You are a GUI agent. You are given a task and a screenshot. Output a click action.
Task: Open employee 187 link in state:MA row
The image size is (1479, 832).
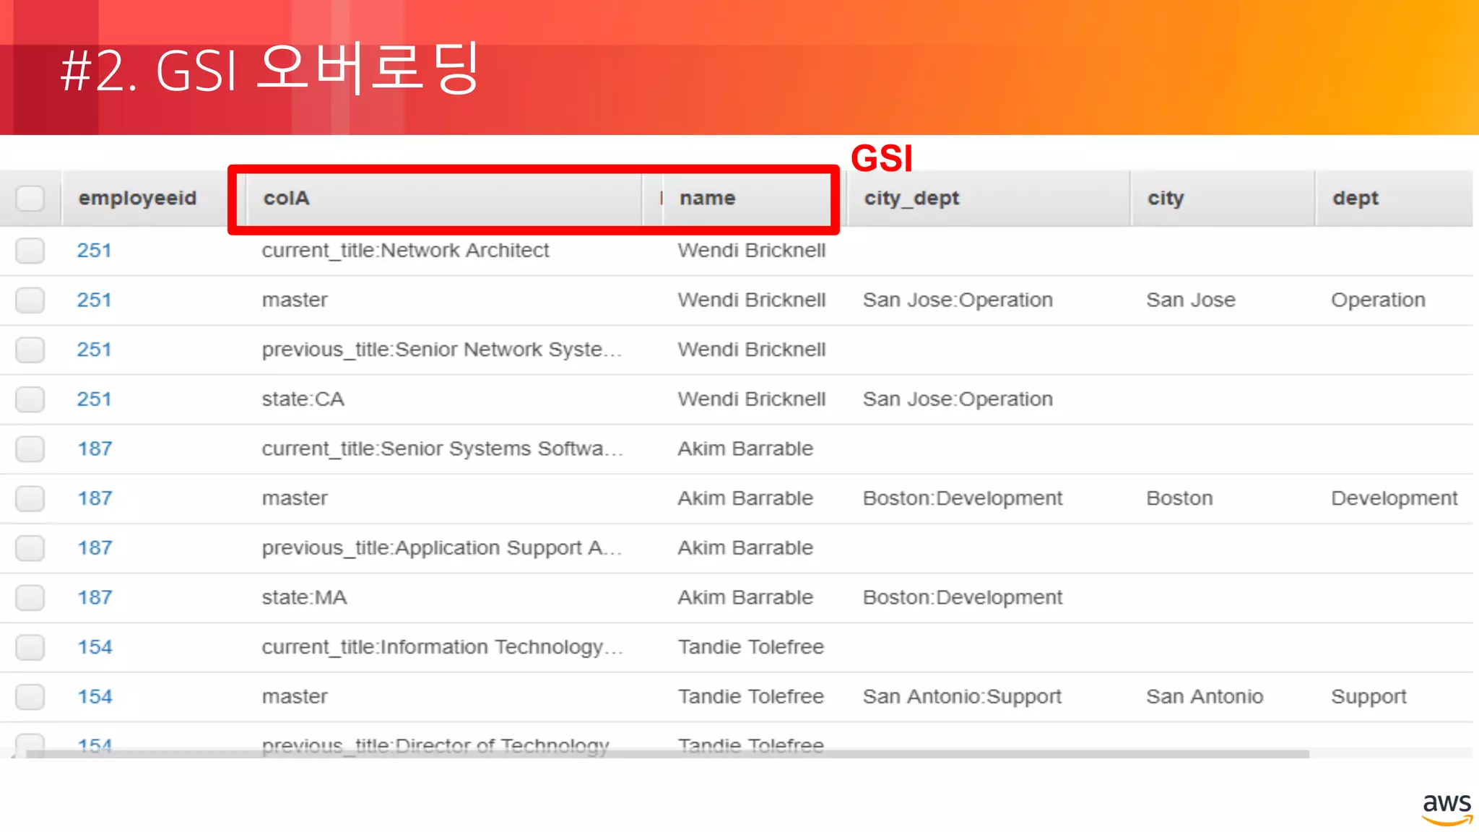95,598
